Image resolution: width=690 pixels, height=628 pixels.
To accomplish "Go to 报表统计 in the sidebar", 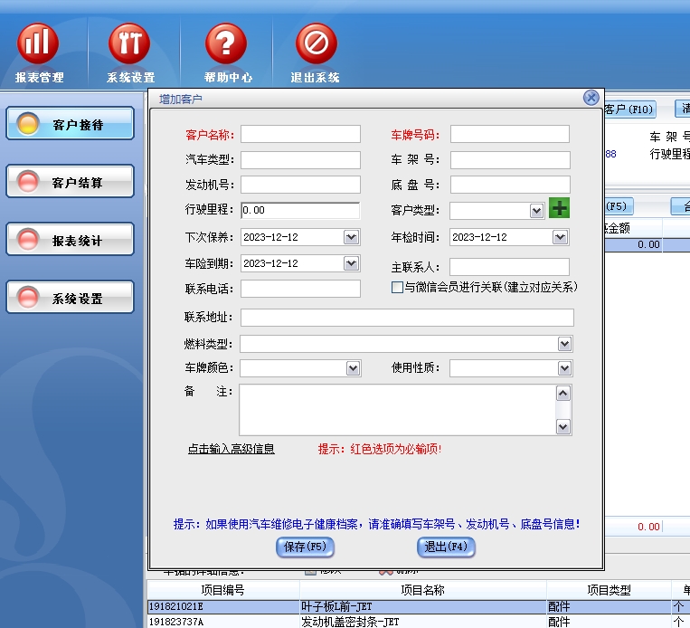I will (71, 241).
